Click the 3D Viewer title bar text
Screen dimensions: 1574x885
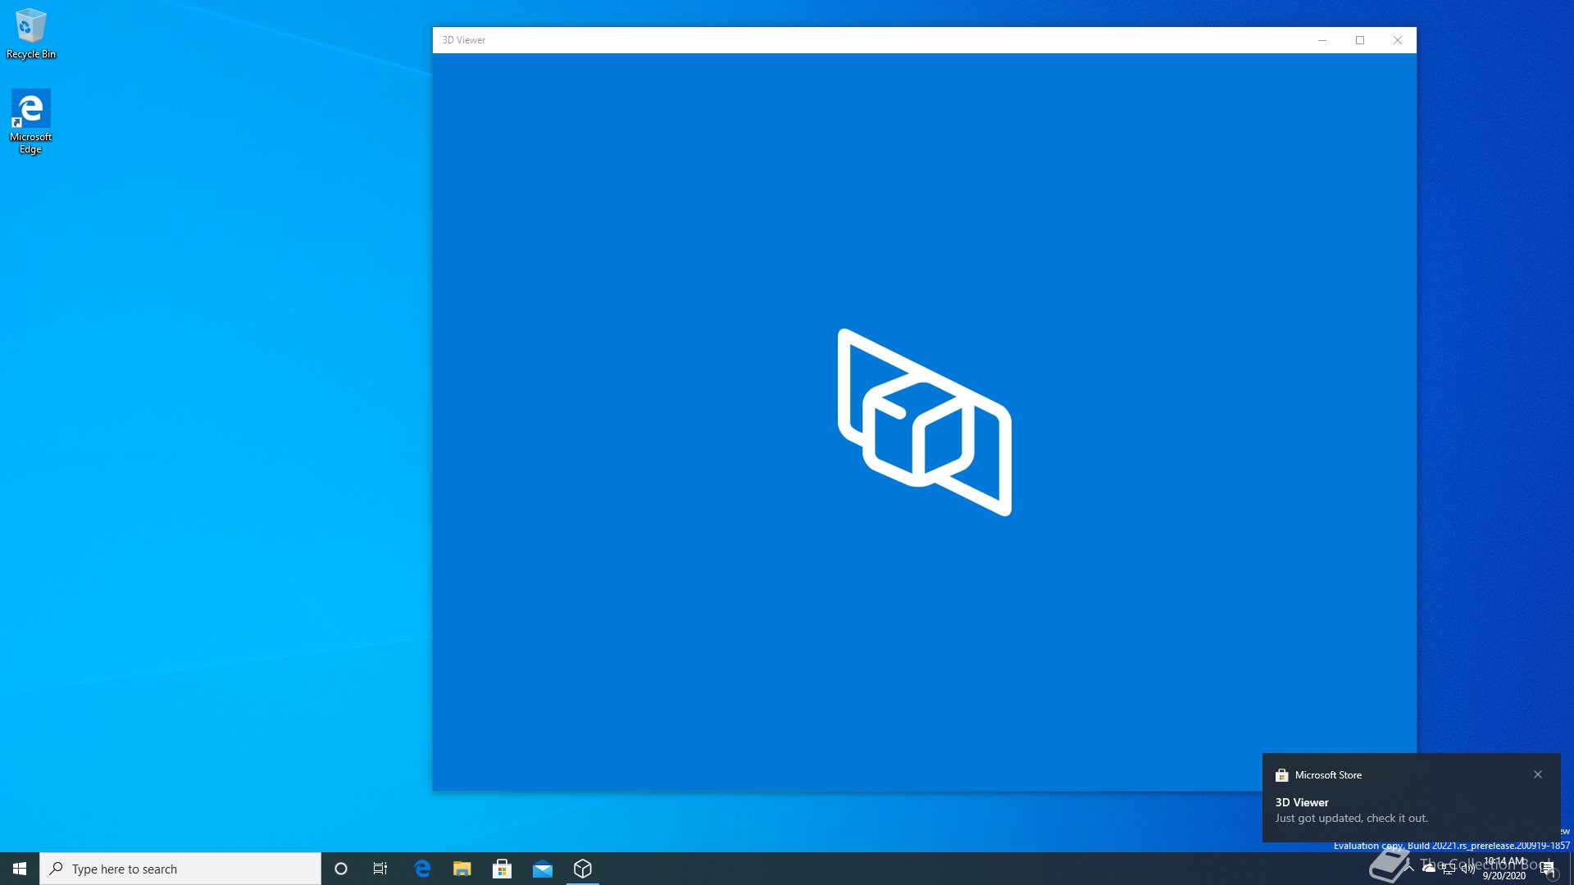pyautogui.click(x=464, y=40)
